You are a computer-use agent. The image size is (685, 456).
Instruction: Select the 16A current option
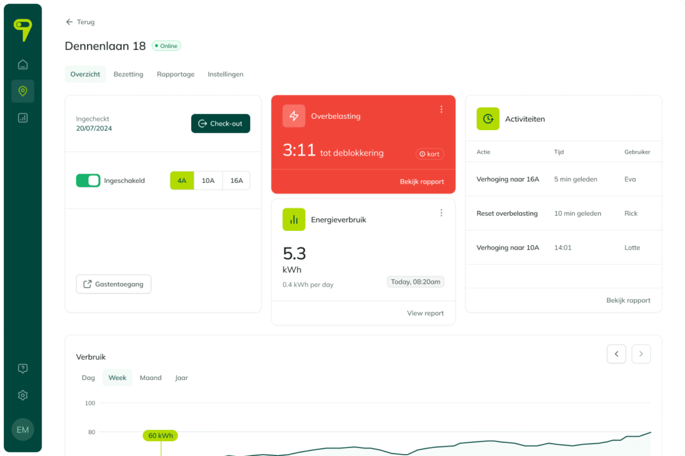pyautogui.click(x=236, y=180)
